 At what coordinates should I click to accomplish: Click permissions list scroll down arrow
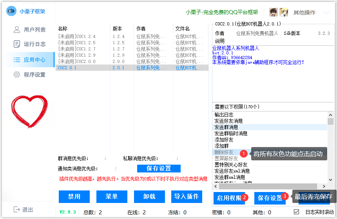tap(331, 180)
